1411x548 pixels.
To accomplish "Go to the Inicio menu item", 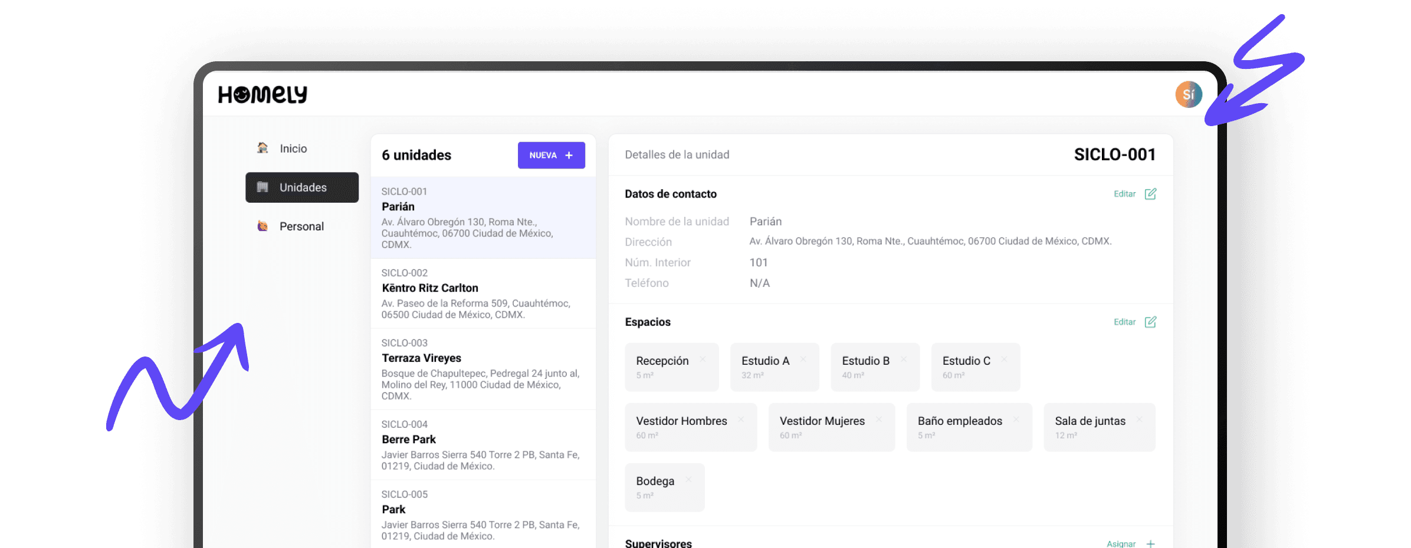I will pos(293,148).
